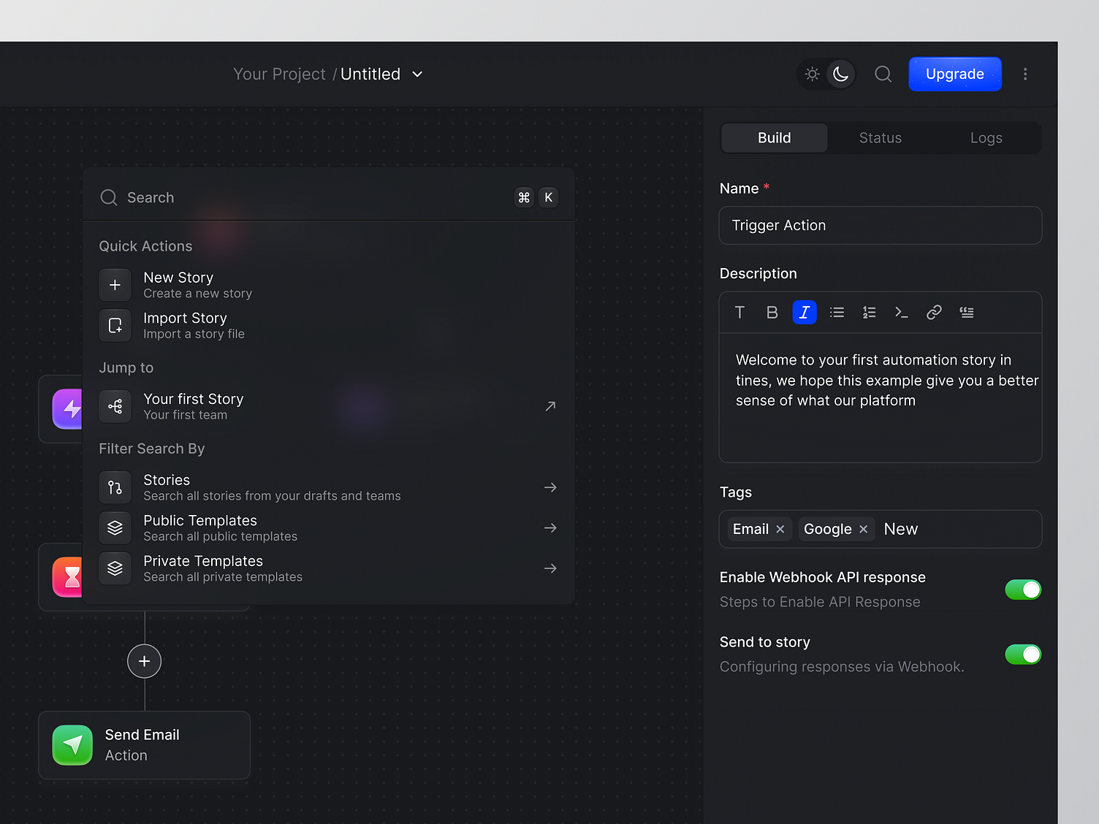Screen dimensions: 1099x824
Task: Apply Bold formatting in the description editor
Action: tap(772, 312)
